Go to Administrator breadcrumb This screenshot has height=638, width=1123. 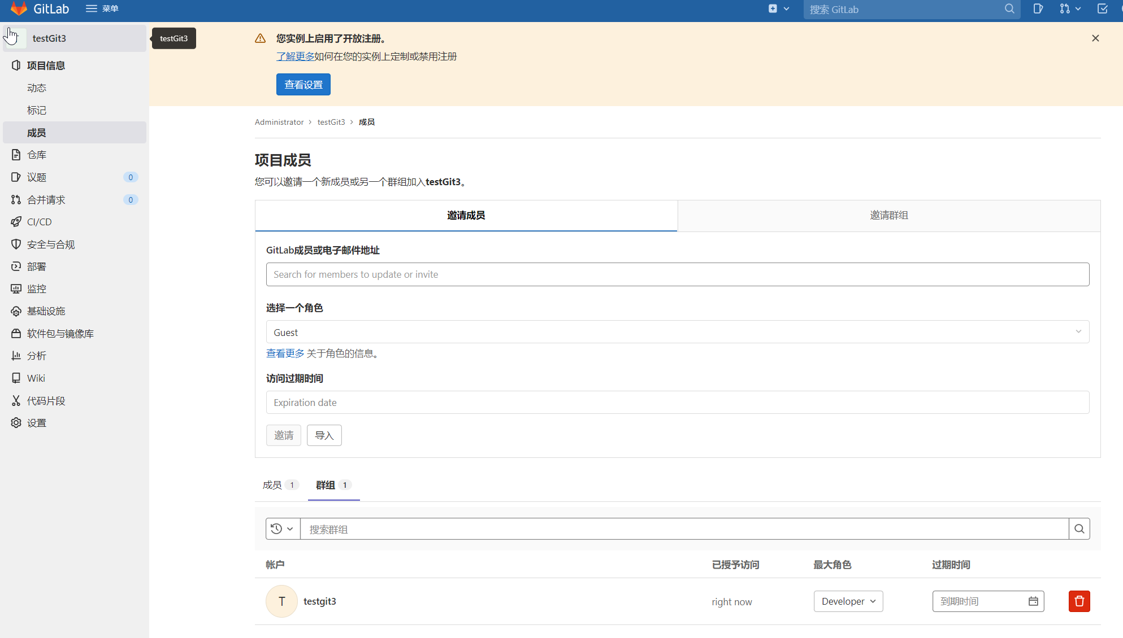click(279, 122)
